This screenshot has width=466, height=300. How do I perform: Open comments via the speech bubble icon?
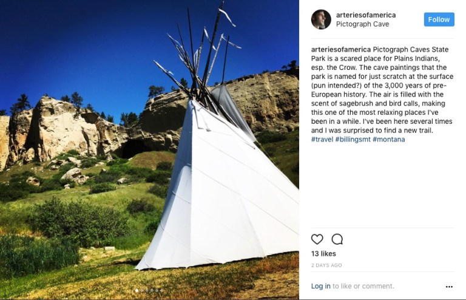[337, 239]
